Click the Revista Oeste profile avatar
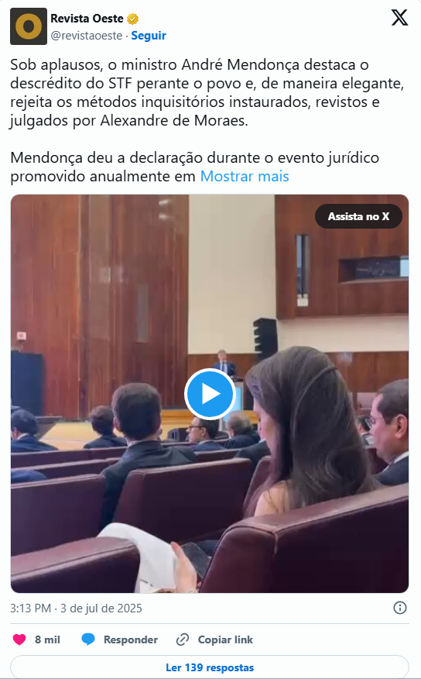421x679 pixels. click(29, 26)
